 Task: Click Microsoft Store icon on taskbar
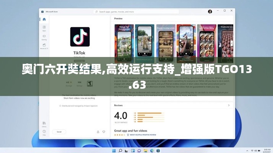click(x=158, y=151)
